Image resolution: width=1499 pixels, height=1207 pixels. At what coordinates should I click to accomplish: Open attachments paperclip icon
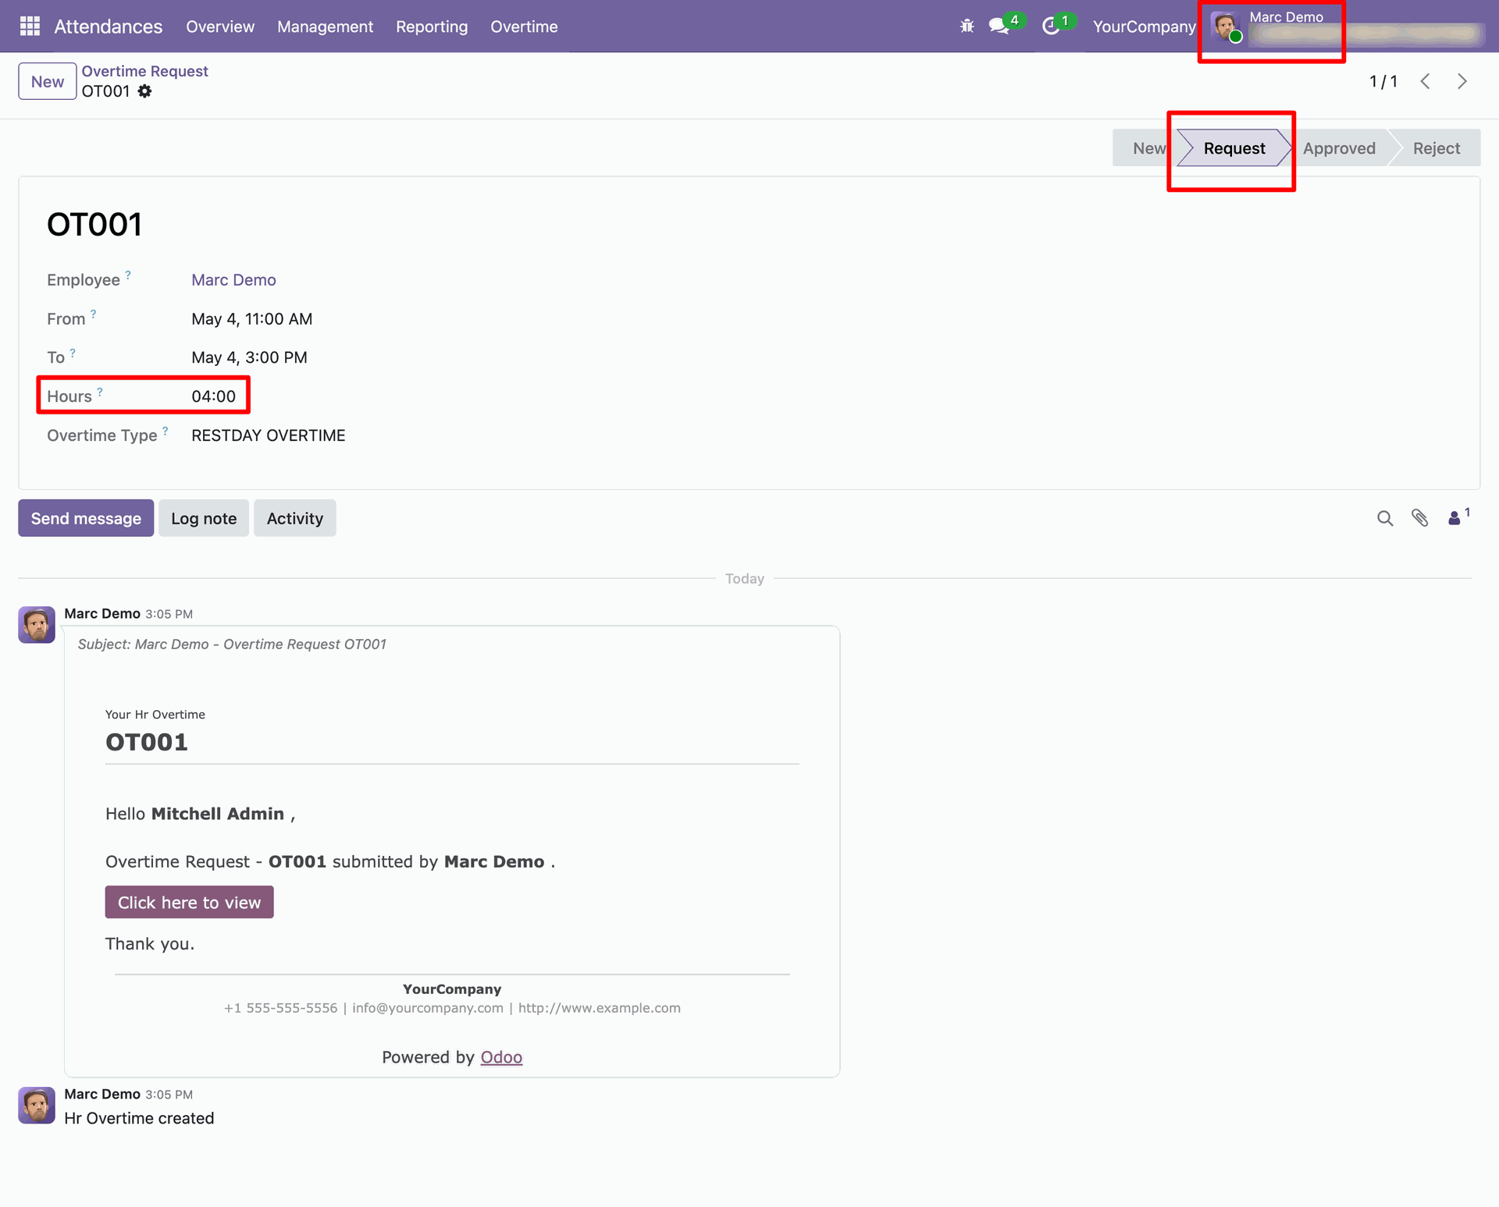coord(1419,518)
